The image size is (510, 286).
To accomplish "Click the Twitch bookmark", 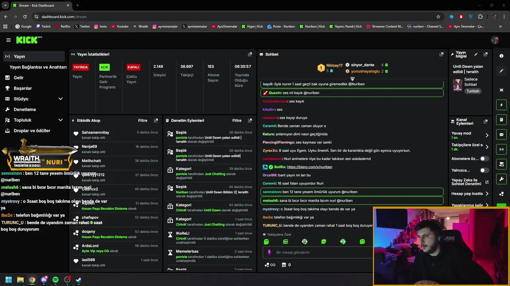I will [43, 27].
